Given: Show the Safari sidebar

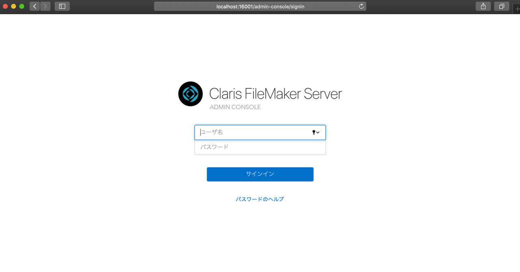Looking at the screenshot, I should point(62,6).
